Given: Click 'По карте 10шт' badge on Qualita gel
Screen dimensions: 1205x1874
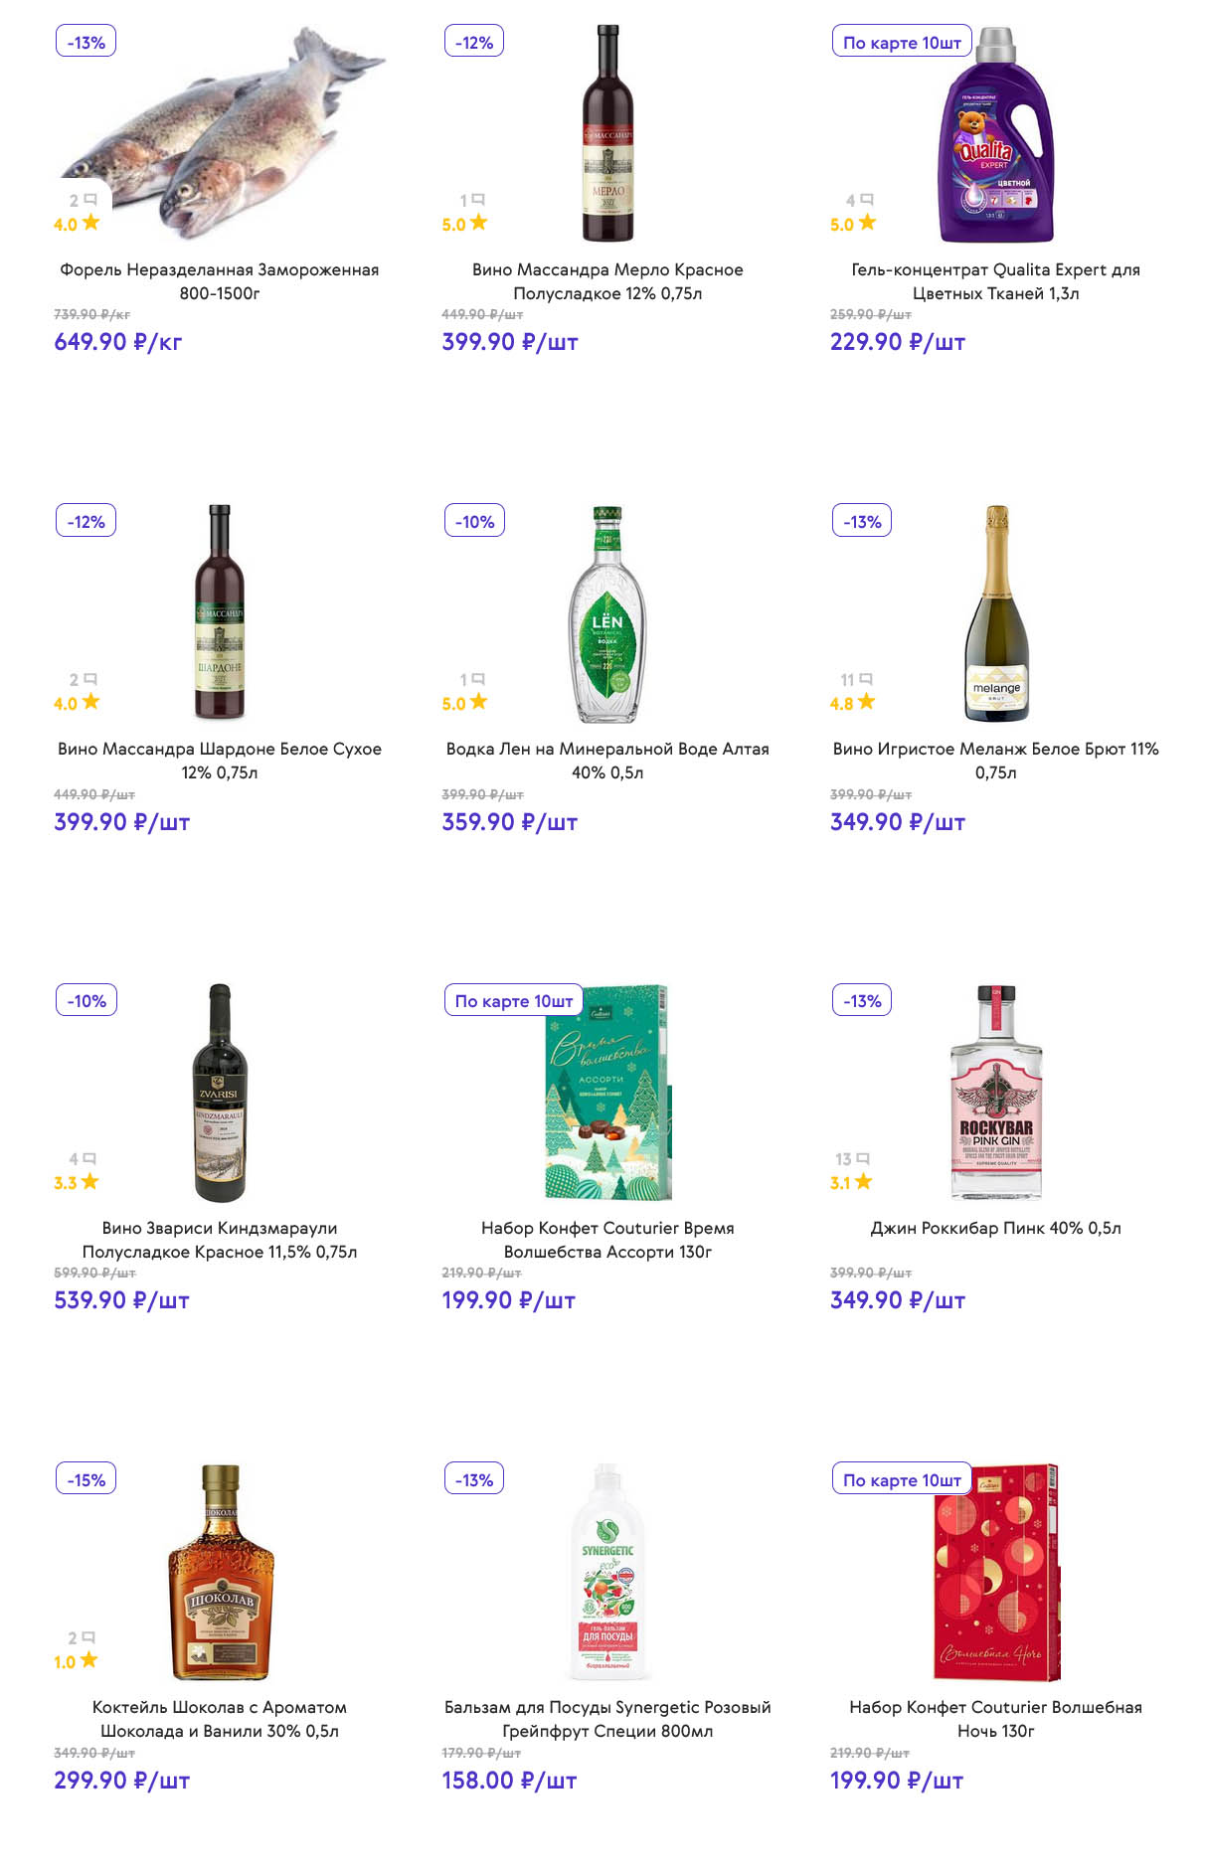Looking at the screenshot, I should click(x=902, y=43).
